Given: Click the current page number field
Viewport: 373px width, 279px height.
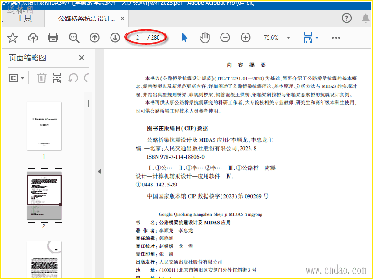Looking at the screenshot, I should (138, 38).
